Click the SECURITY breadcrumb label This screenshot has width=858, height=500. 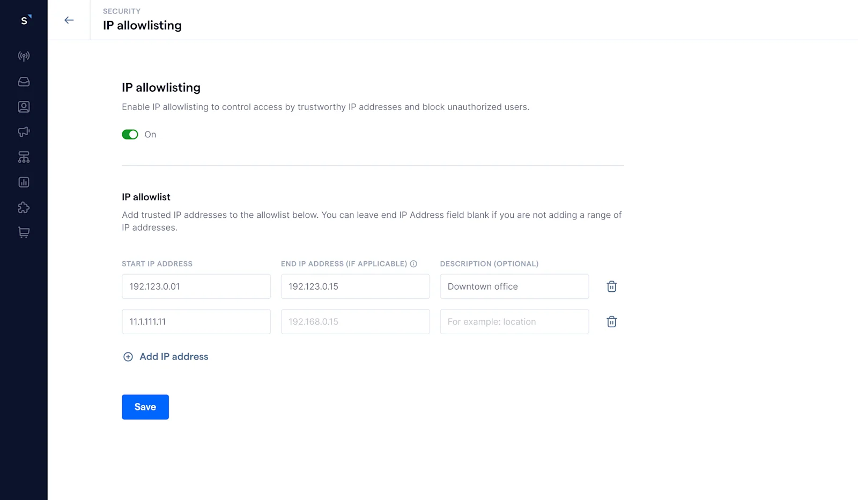point(122,11)
